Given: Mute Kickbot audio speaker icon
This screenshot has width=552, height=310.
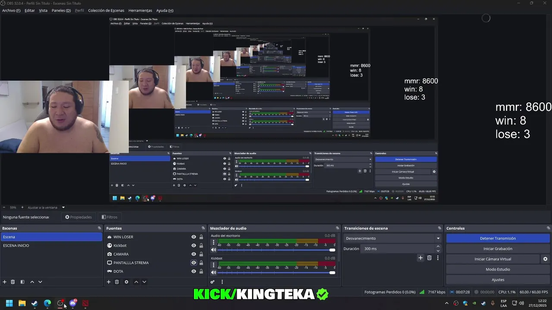Looking at the screenshot, I should [x=213, y=273].
